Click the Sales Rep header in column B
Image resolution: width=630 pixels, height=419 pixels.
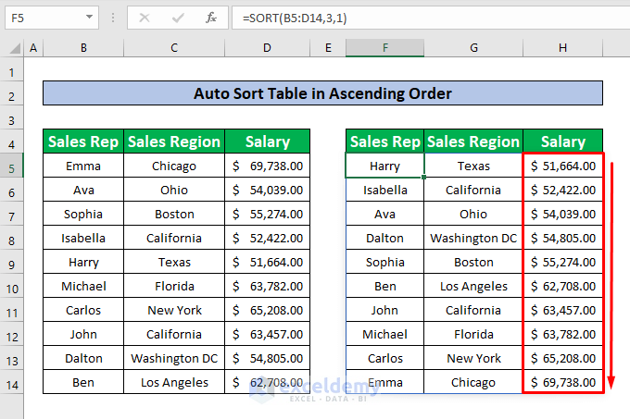83,142
